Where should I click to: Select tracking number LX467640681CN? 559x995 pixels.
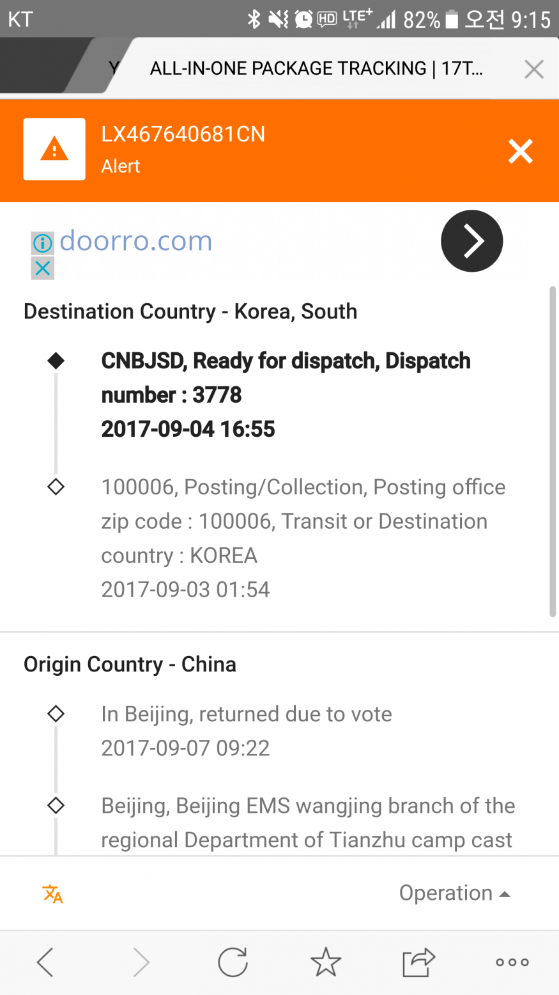[183, 134]
